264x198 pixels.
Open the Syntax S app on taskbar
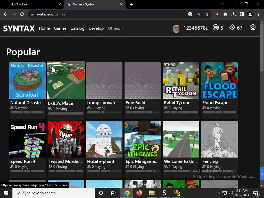164,193
